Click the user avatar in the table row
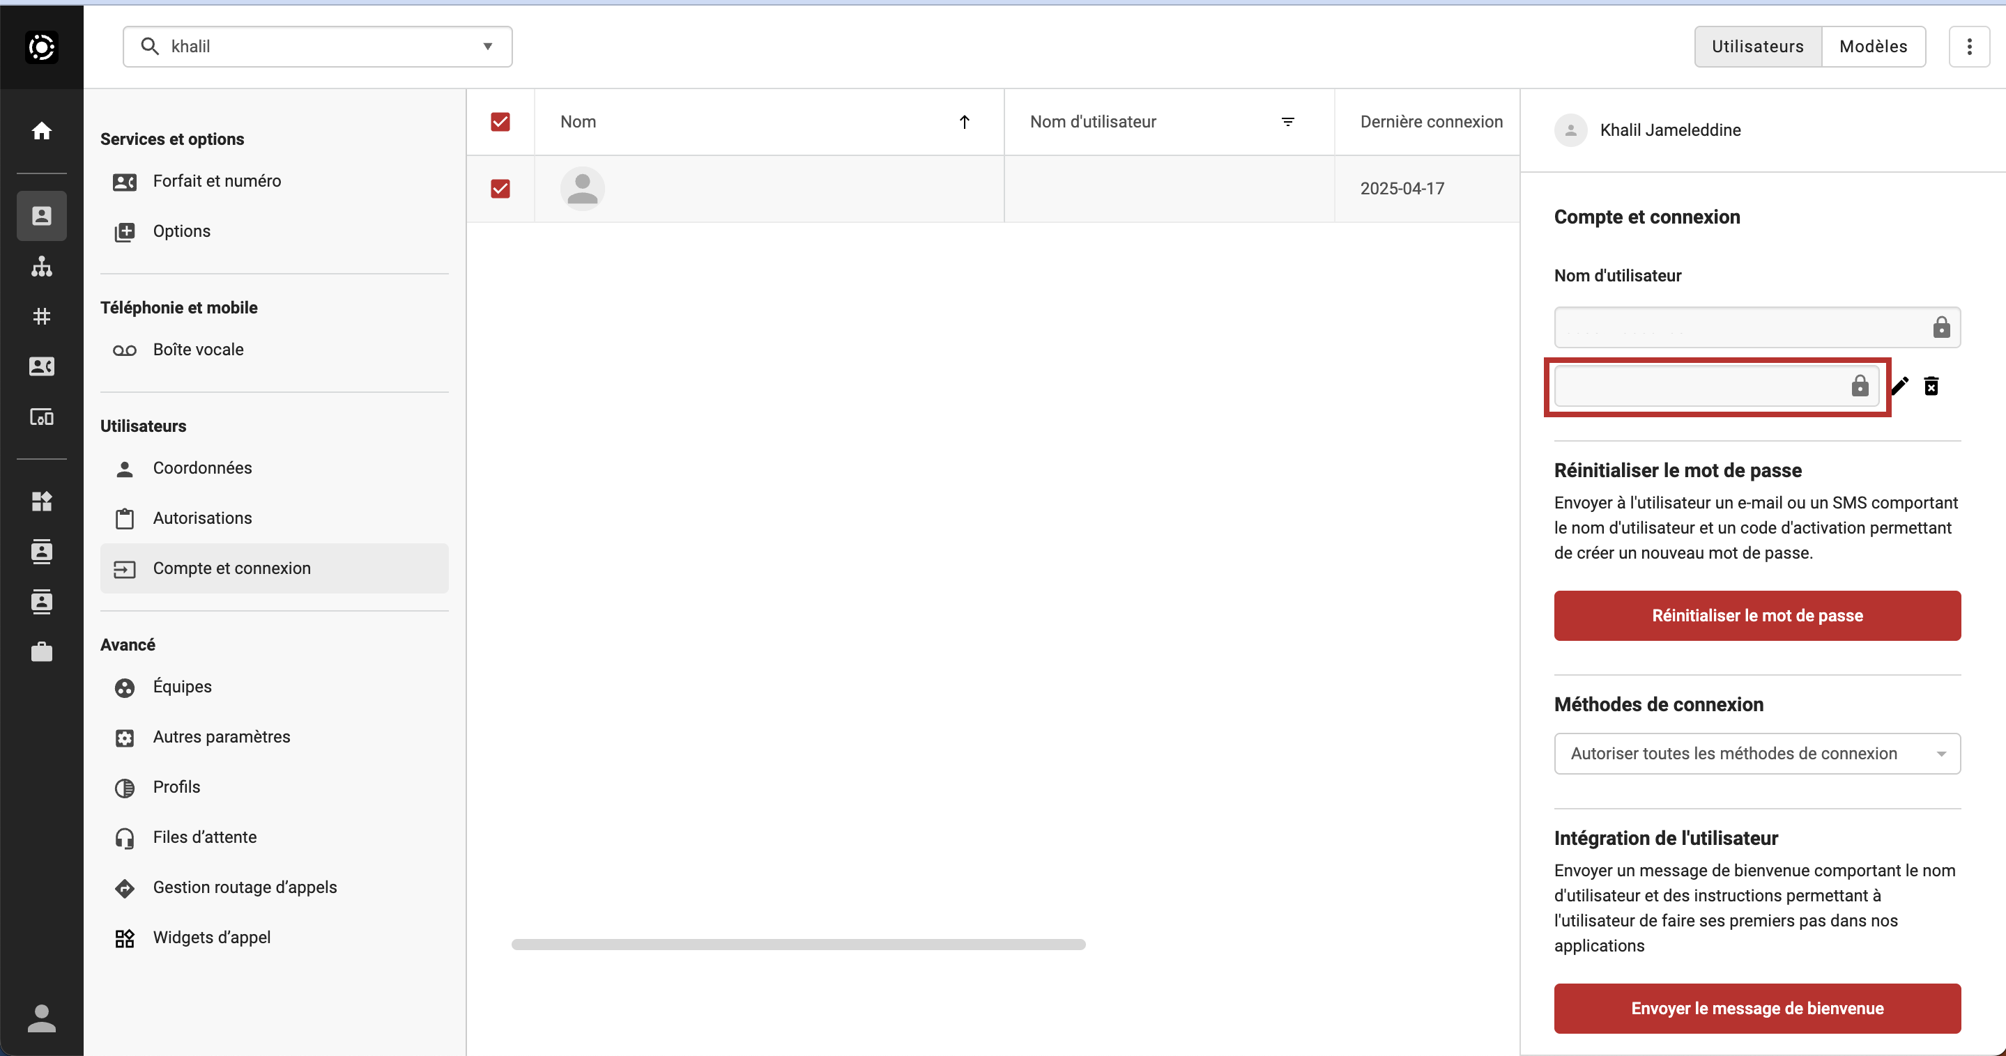This screenshot has height=1056, width=2006. coord(583,188)
